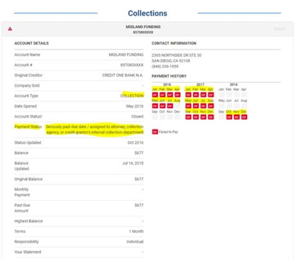Image resolution: width=295 pixels, height=261 pixels.
Task: Click the faded Closed label in header
Action: (279, 29)
